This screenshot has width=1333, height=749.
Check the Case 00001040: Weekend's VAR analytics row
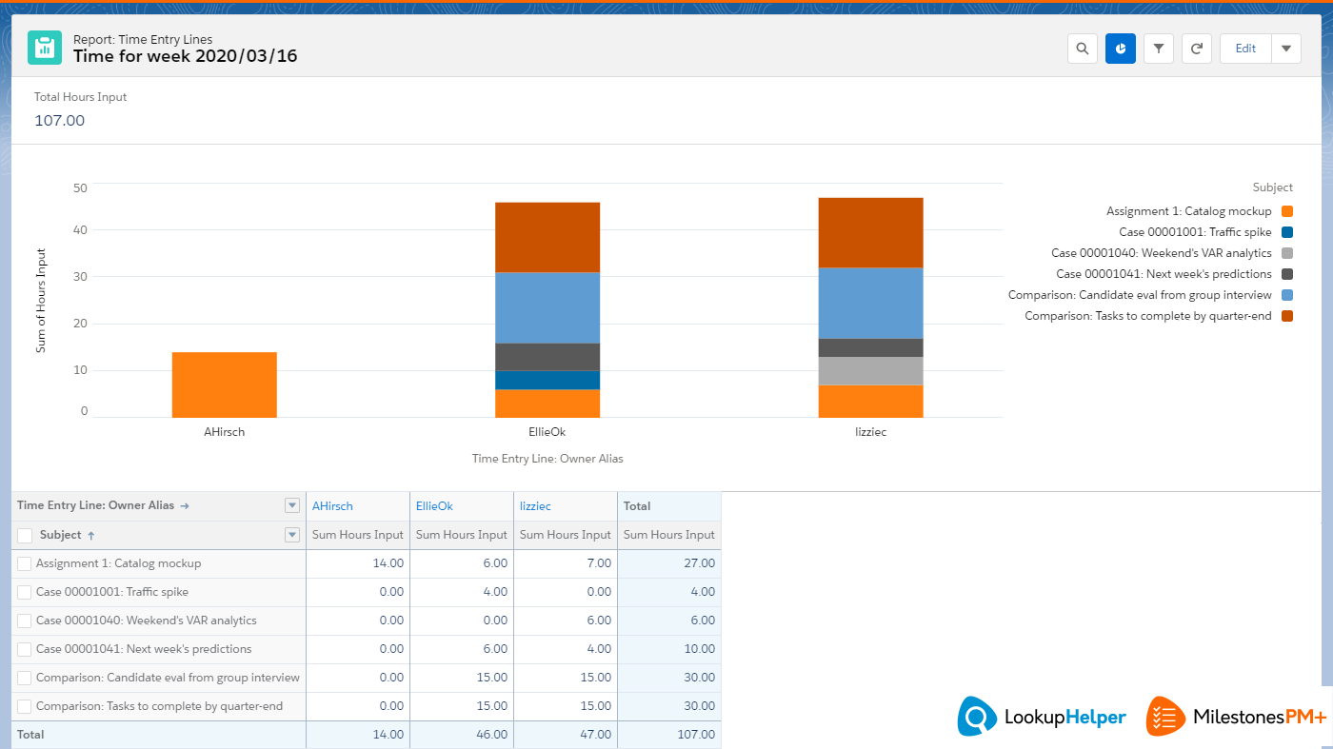(25, 621)
